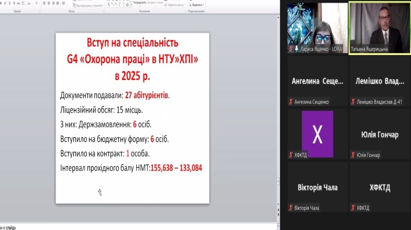Toggle underline formatting in the ribbon

[9, 3]
